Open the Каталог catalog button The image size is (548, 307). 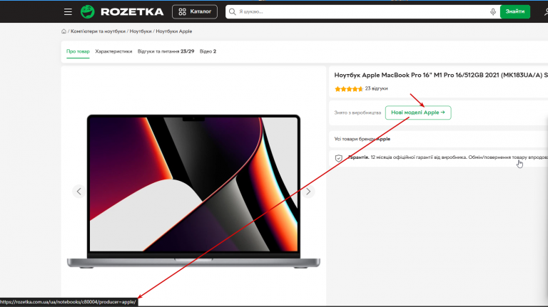click(x=195, y=12)
